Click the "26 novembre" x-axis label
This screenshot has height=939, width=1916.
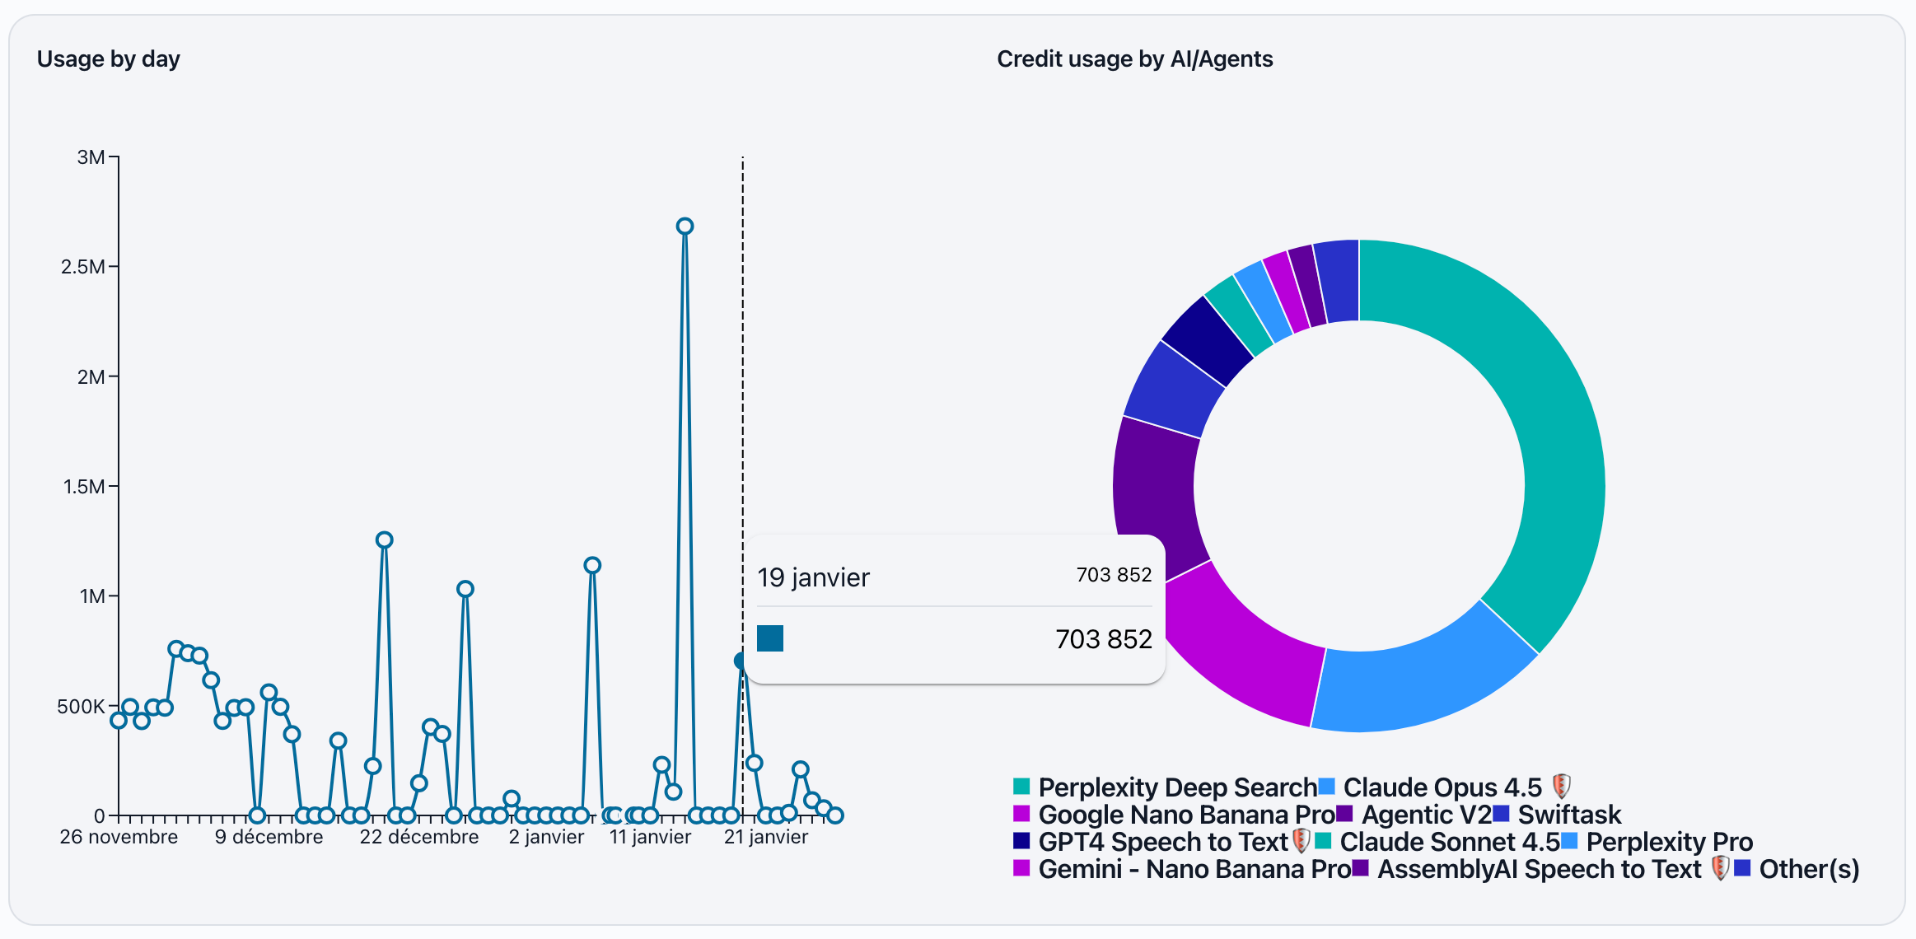(x=119, y=837)
